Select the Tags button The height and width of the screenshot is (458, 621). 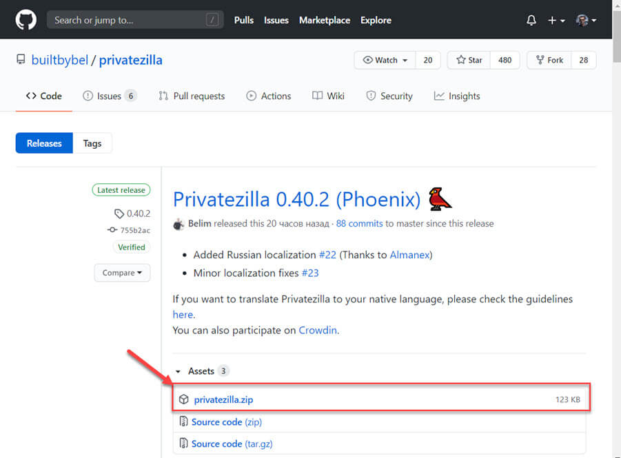92,143
